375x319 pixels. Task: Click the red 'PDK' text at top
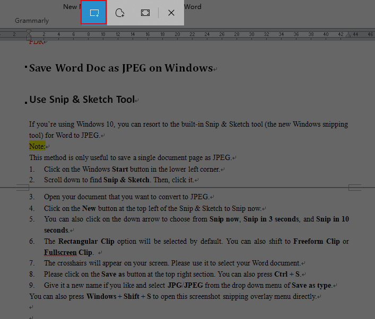(37, 42)
